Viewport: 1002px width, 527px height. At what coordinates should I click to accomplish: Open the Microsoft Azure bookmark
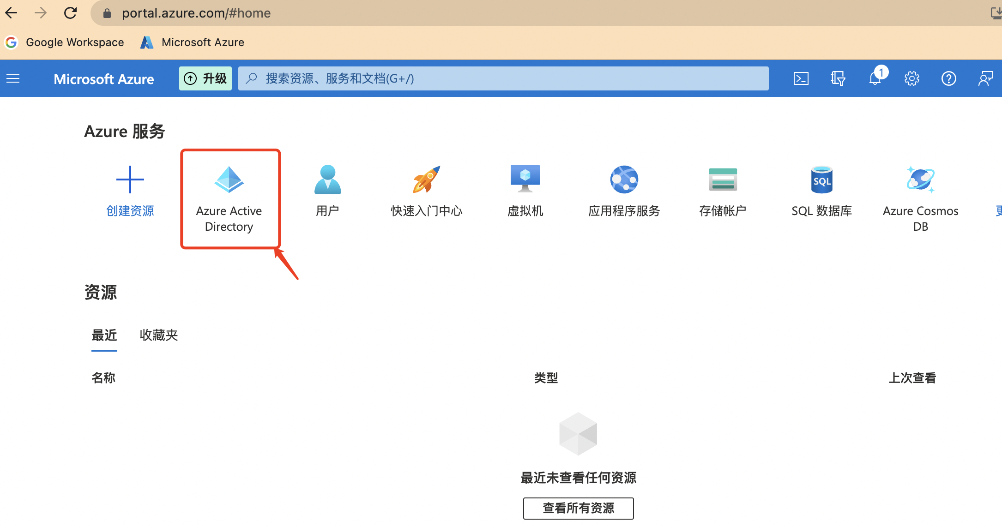click(x=193, y=42)
